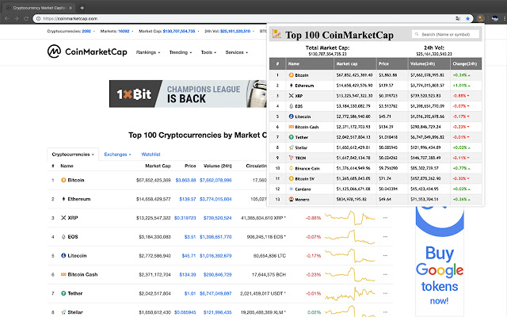Click the Ethereum link in main list
This screenshot has width=507, height=317.
[79, 199]
